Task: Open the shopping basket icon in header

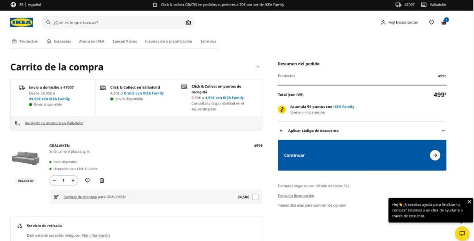Action: [x=444, y=22]
